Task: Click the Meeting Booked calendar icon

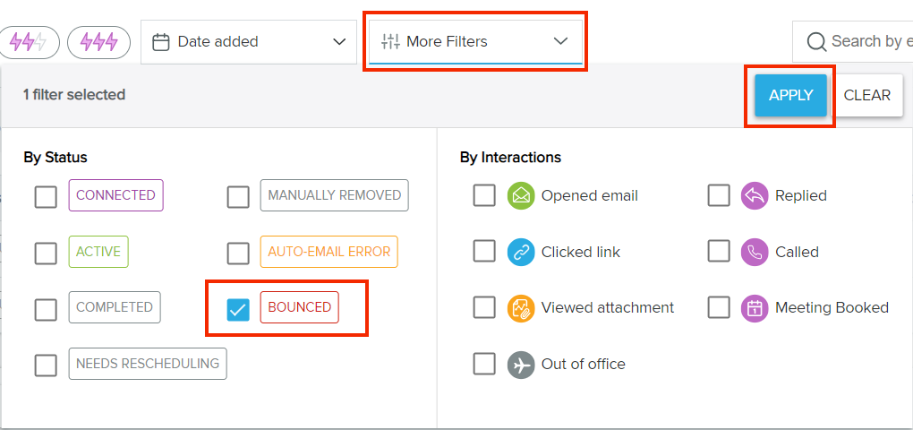Action: coord(755,308)
